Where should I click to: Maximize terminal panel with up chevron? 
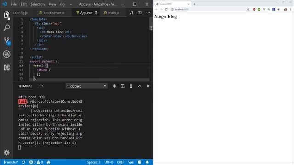tap(140, 86)
